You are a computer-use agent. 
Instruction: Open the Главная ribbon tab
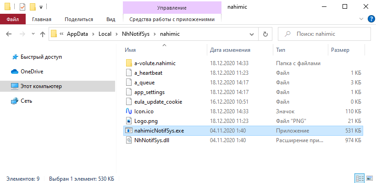(x=42, y=19)
